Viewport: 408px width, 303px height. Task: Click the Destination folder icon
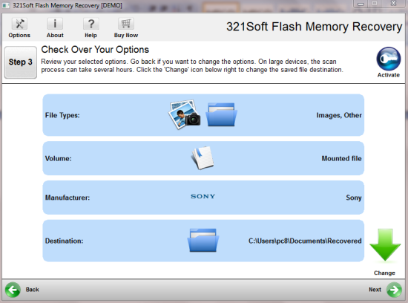point(203,240)
